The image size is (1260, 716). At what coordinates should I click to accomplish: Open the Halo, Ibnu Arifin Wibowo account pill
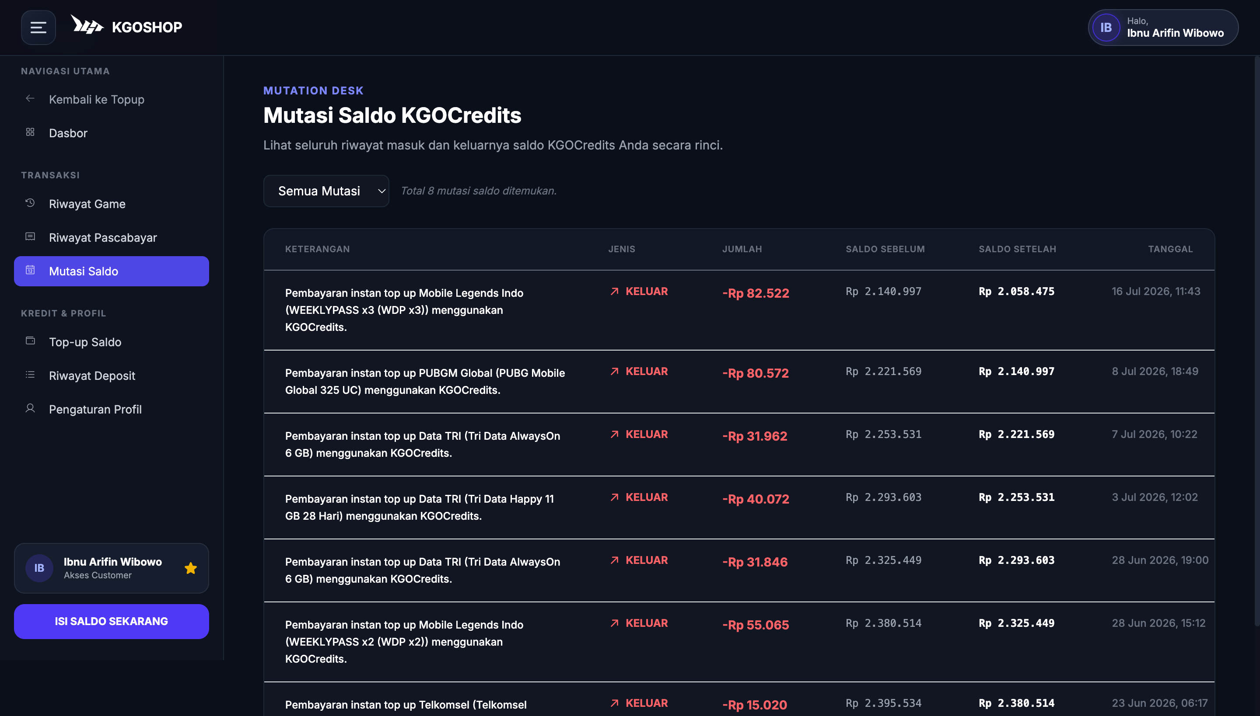tap(1163, 28)
